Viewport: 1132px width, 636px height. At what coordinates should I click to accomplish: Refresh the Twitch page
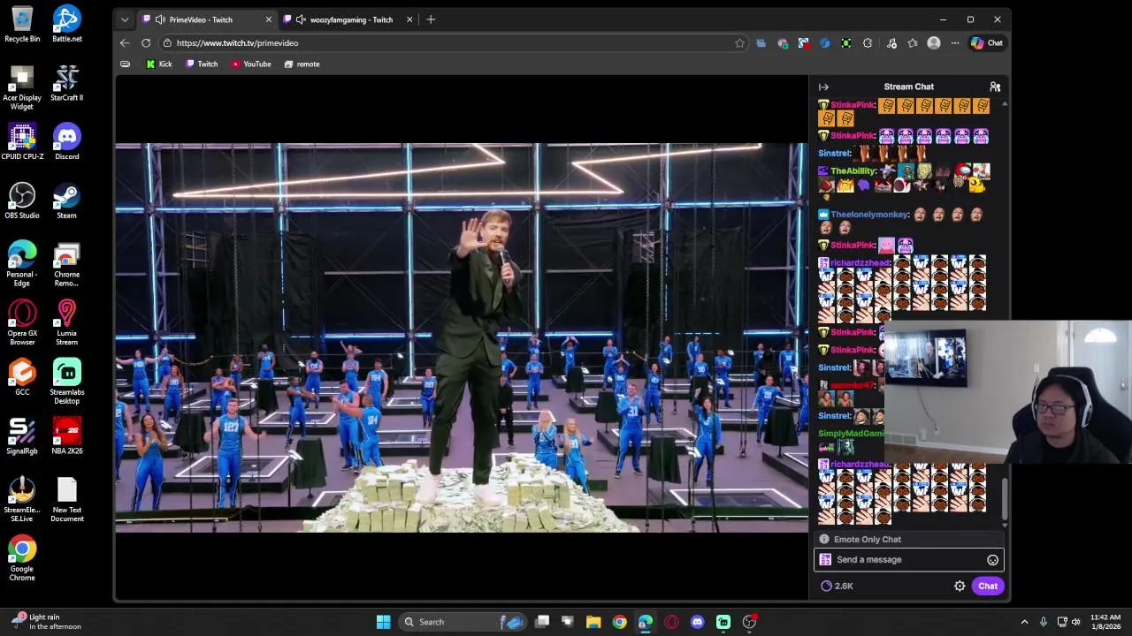146,42
